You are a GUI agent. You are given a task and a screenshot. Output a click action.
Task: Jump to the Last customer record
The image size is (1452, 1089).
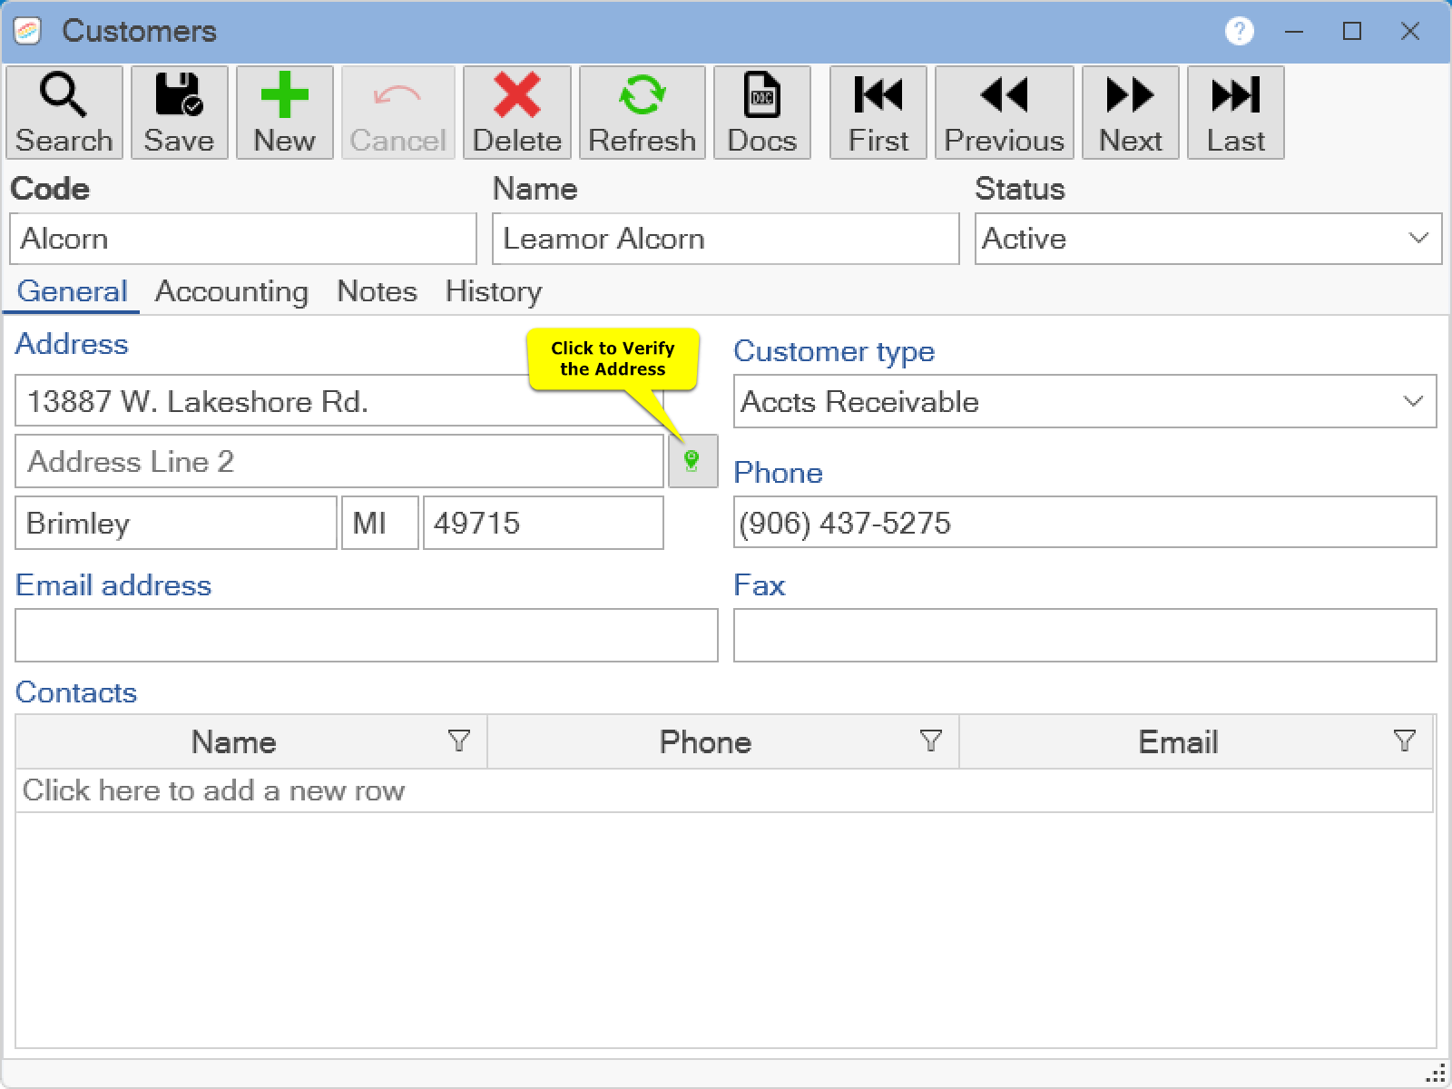[x=1235, y=113]
